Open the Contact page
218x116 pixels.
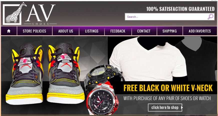(x=144, y=31)
